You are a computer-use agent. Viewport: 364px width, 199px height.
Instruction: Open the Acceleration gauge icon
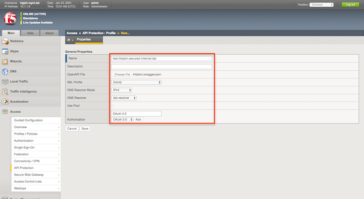point(5,102)
